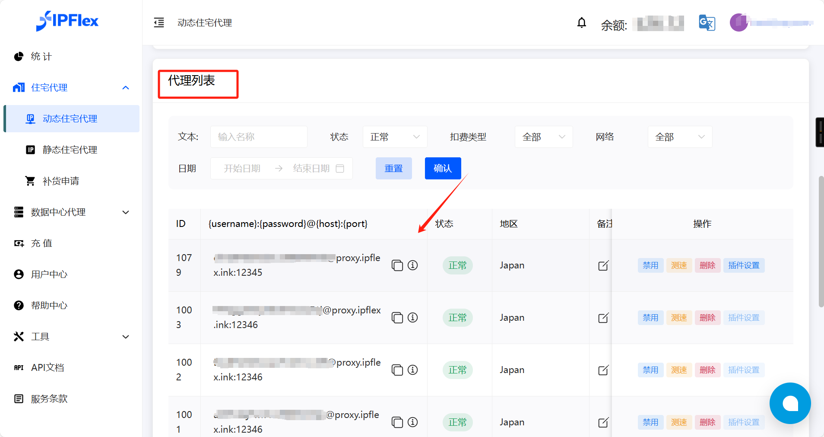Go to 充值 in the sidebar

tap(41, 243)
